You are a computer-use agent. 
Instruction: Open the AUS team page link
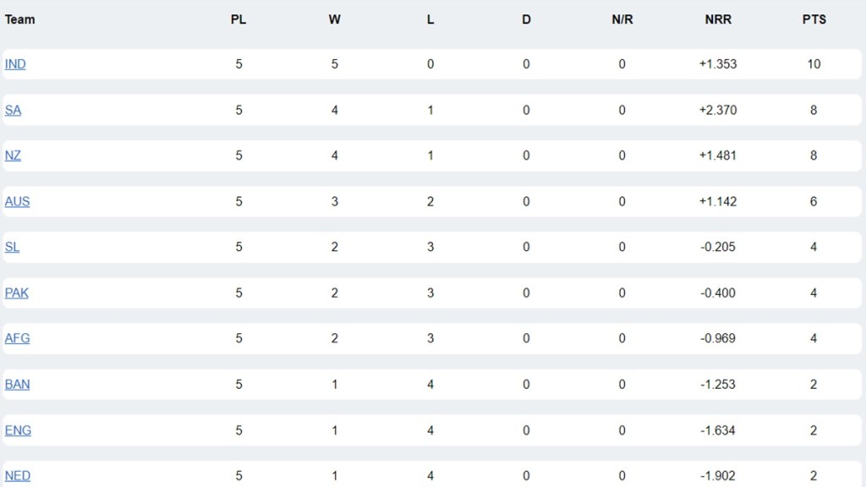tap(17, 201)
